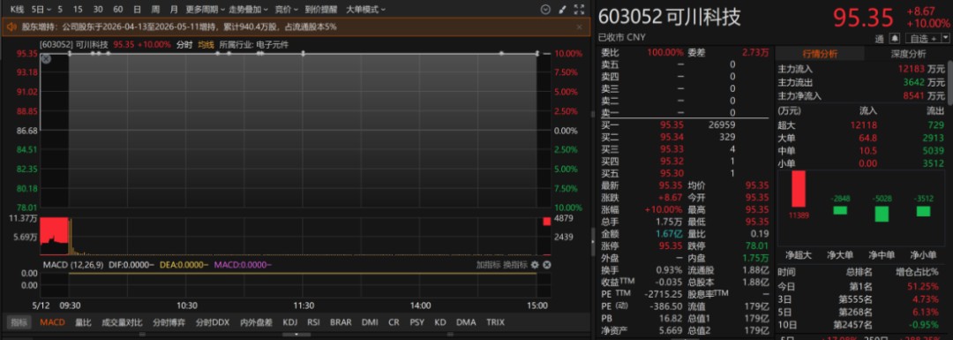The width and height of the screenshot is (953, 340).
Task: Select the 内外盘差 indicator
Action: coord(257,322)
